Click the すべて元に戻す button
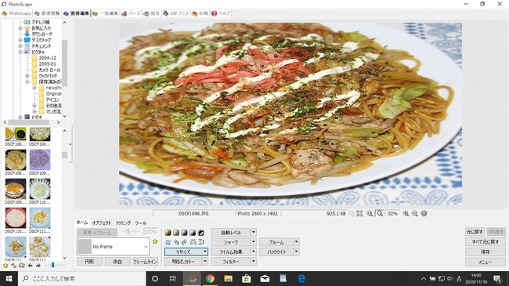The width and height of the screenshot is (509, 286). tap(485, 242)
